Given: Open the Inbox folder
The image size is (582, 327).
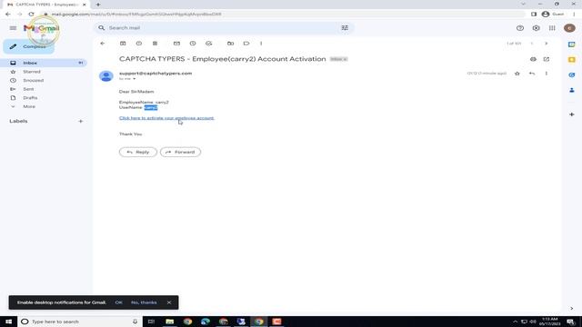Looking at the screenshot, I should [x=44, y=63].
